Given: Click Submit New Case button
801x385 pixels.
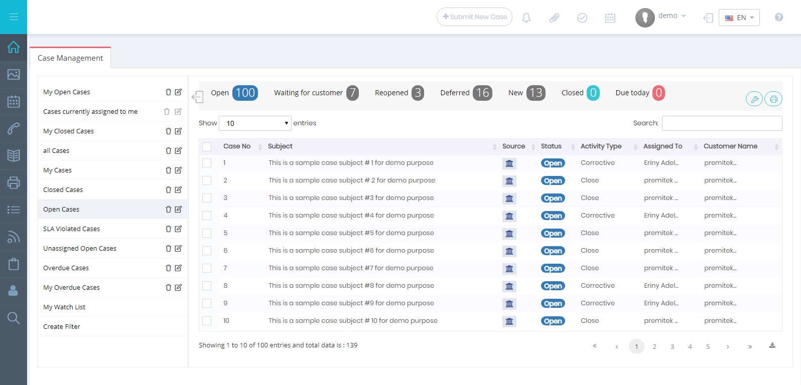Looking at the screenshot, I should click(x=474, y=17).
